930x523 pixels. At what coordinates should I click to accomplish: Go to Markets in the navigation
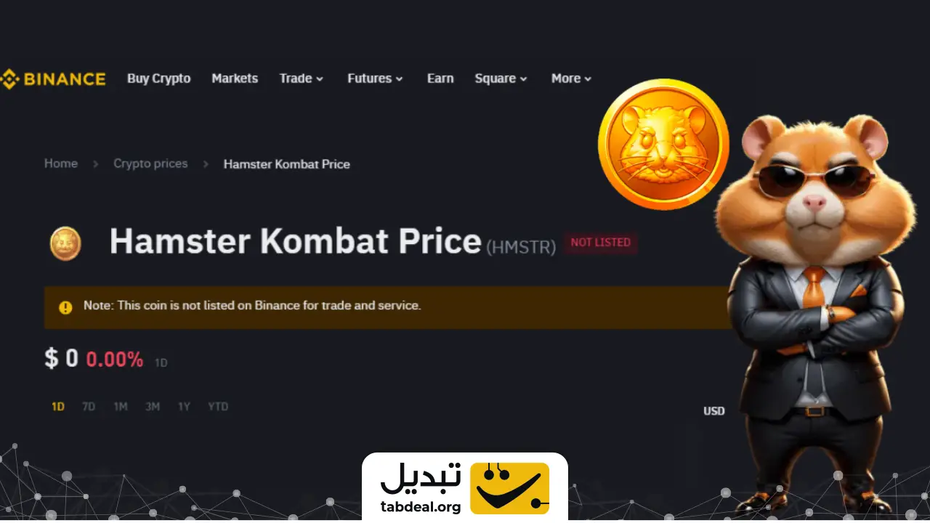pos(235,78)
